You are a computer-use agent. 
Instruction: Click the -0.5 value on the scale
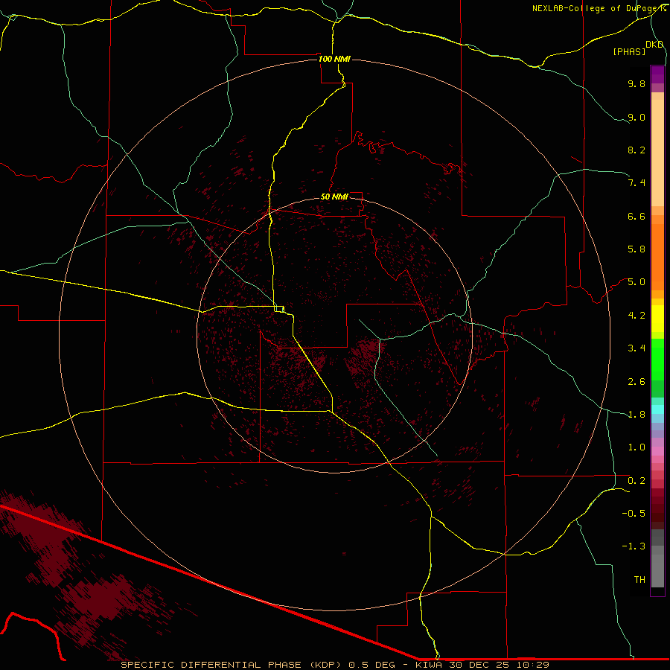[x=634, y=514]
